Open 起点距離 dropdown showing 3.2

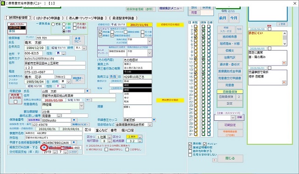coord(140,141)
